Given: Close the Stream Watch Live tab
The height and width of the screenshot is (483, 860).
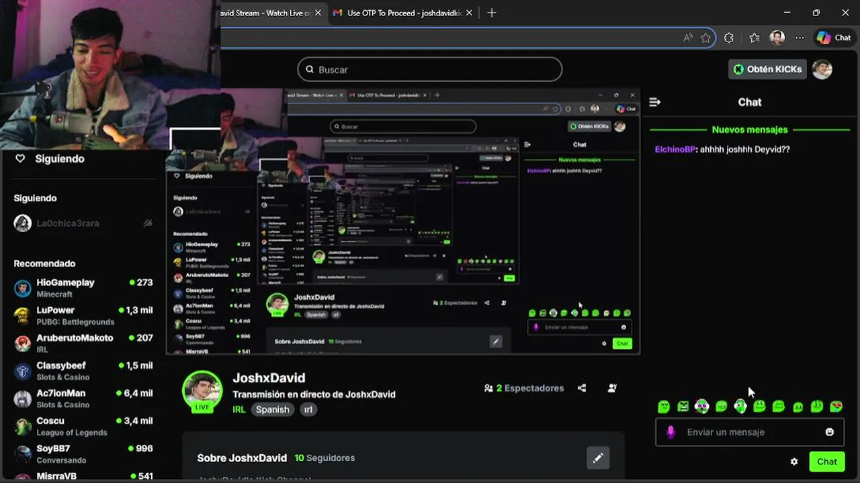Looking at the screenshot, I should tap(318, 13).
